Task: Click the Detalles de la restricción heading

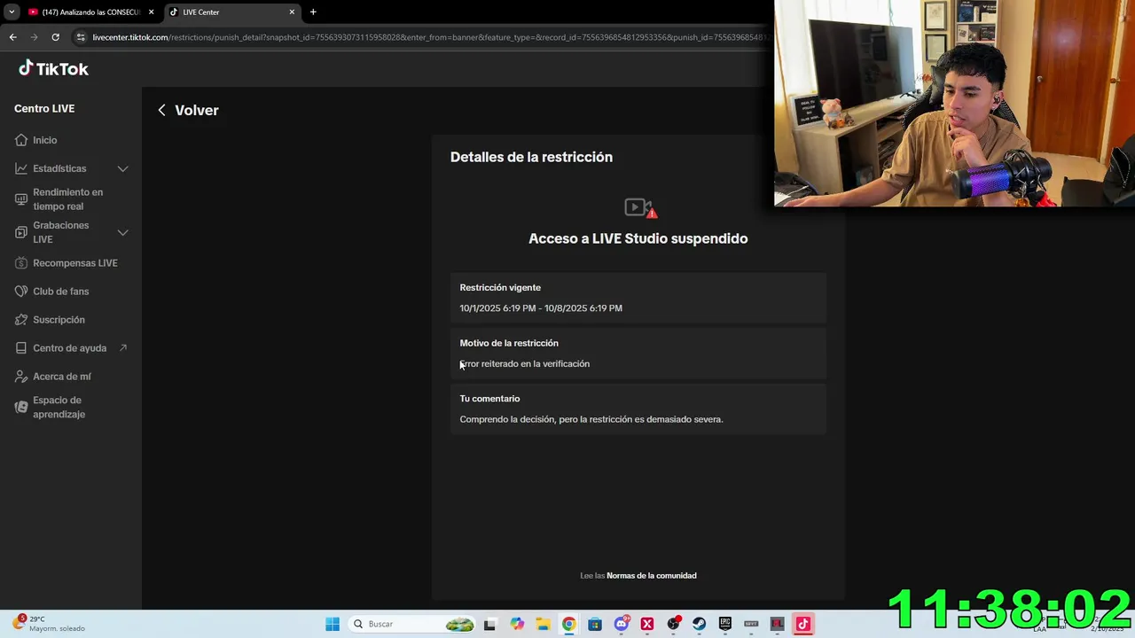Action: coord(531,157)
